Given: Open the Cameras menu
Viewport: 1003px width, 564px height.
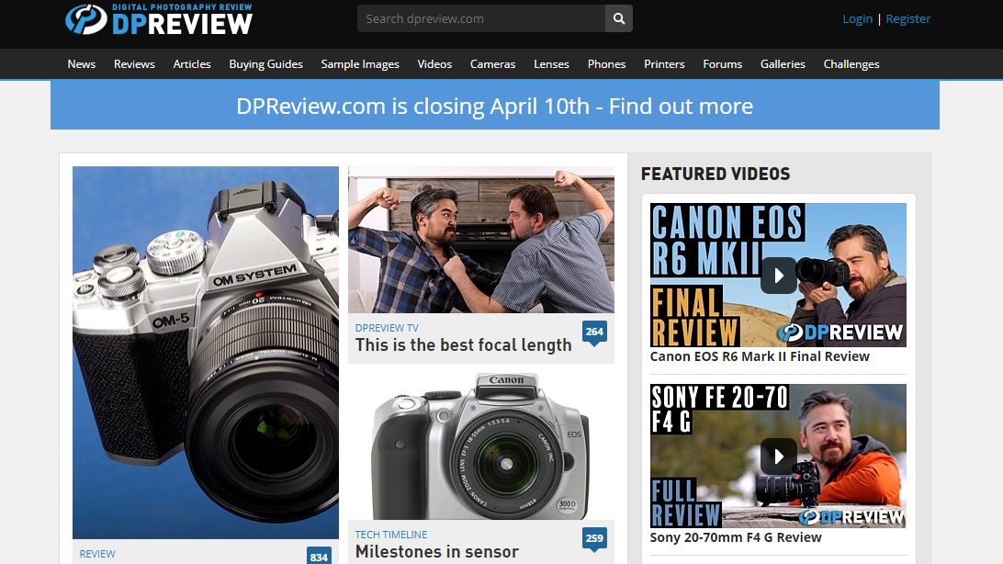Looking at the screenshot, I should 492,64.
